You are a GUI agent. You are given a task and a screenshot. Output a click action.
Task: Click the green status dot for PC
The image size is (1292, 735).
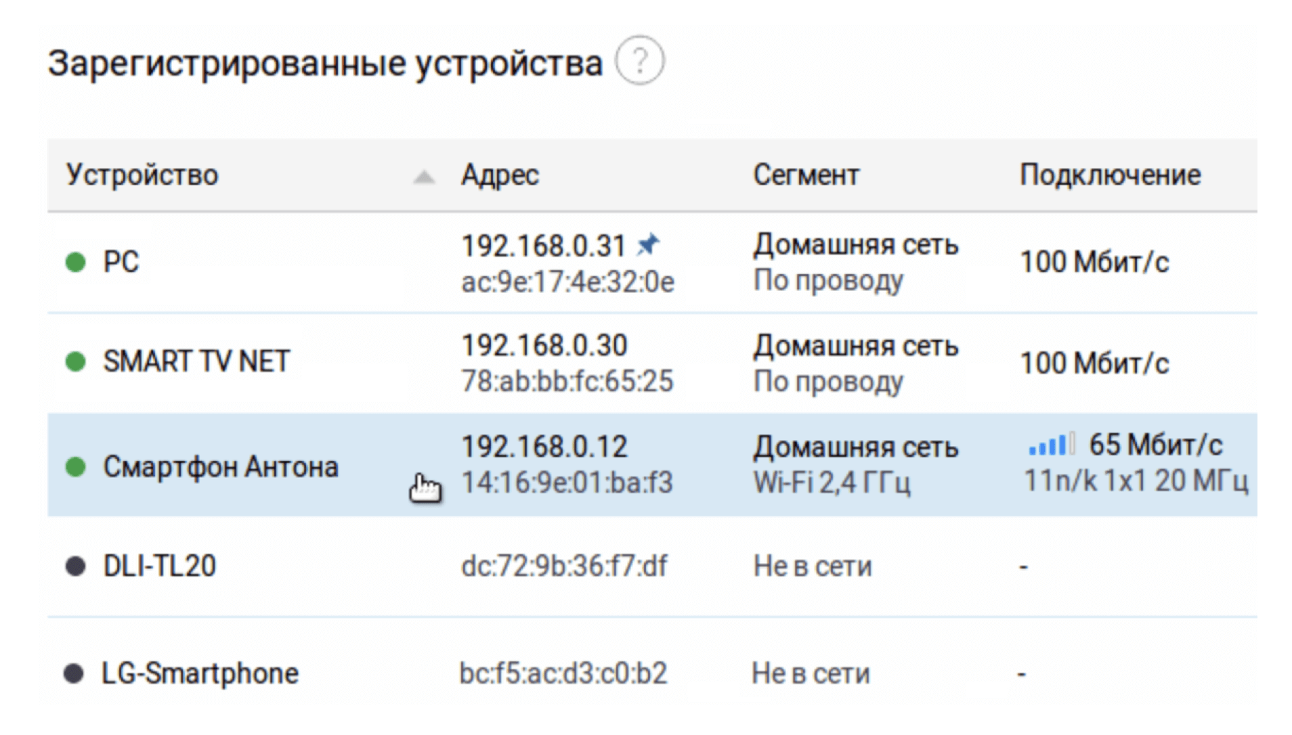coord(76,262)
